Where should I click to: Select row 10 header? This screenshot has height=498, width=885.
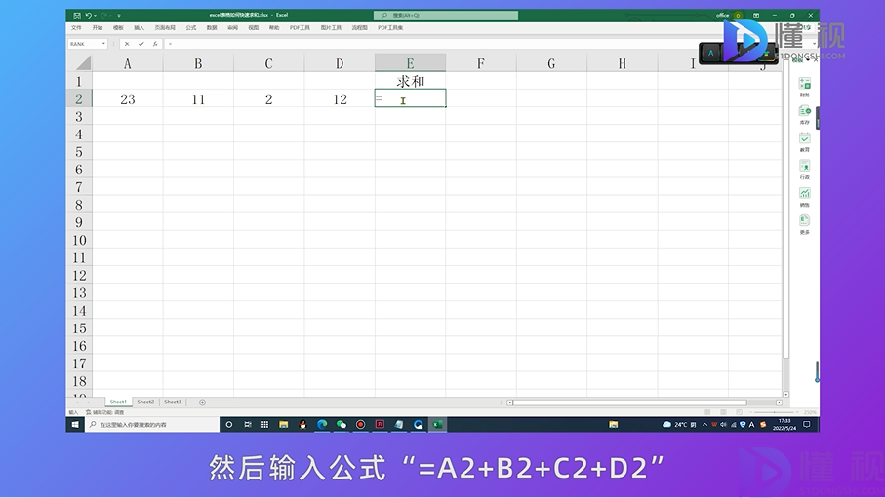click(79, 240)
